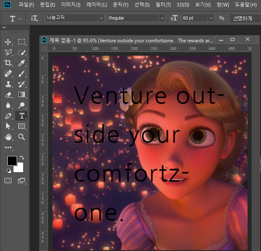The width and height of the screenshot is (261, 251).
Task: Click the 60 pt font size field
Action: pos(195,18)
